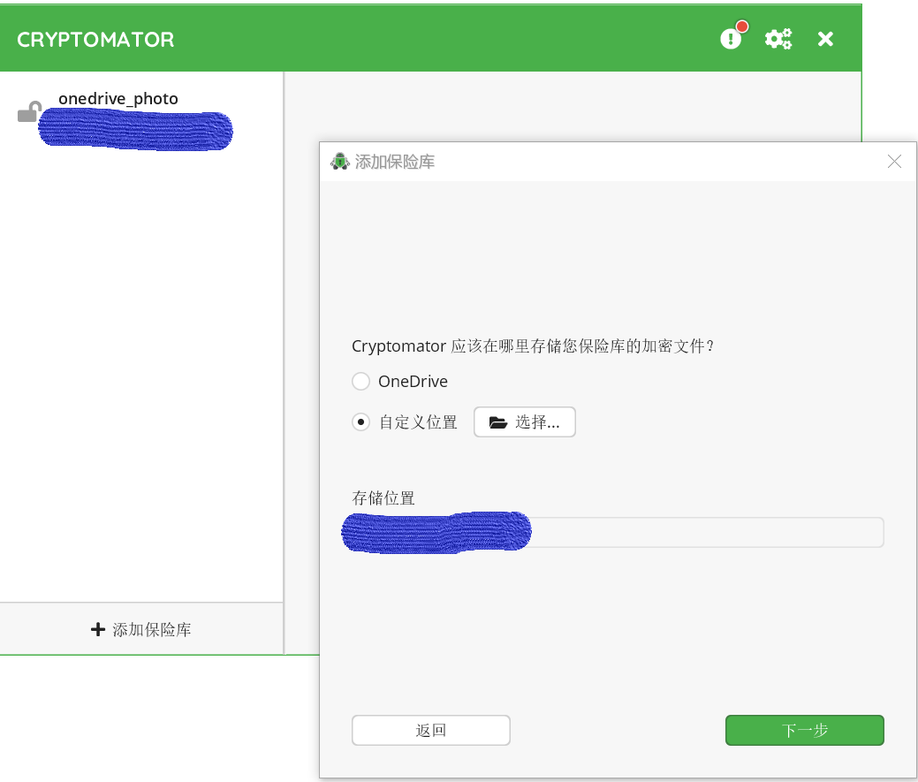The width and height of the screenshot is (918, 782).
Task: Click the question text about storing encrypted files
Action: pos(533,345)
